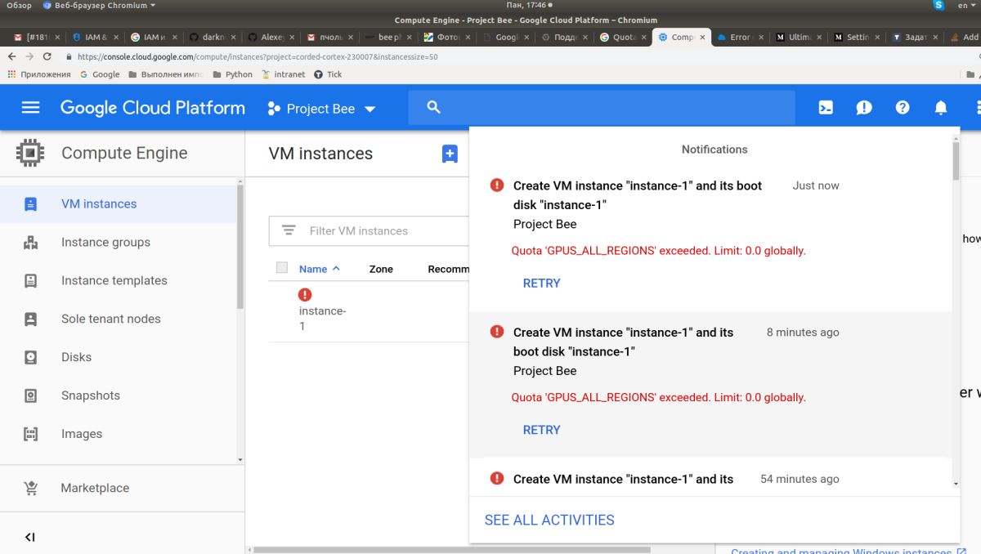Open the hamburger navigation menu
Image resolution: width=981 pixels, height=554 pixels.
tap(30, 108)
